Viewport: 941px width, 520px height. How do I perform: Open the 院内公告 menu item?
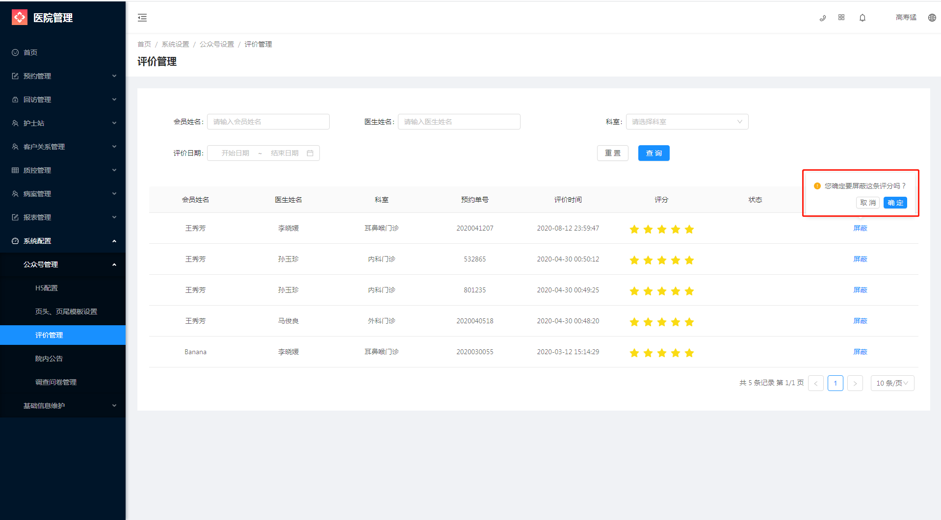[x=63, y=359]
